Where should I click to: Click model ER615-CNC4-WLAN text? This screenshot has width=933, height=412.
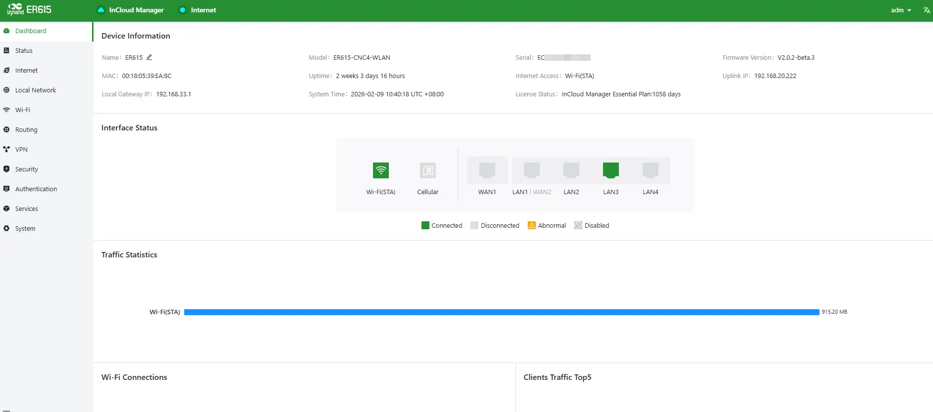[x=362, y=57]
